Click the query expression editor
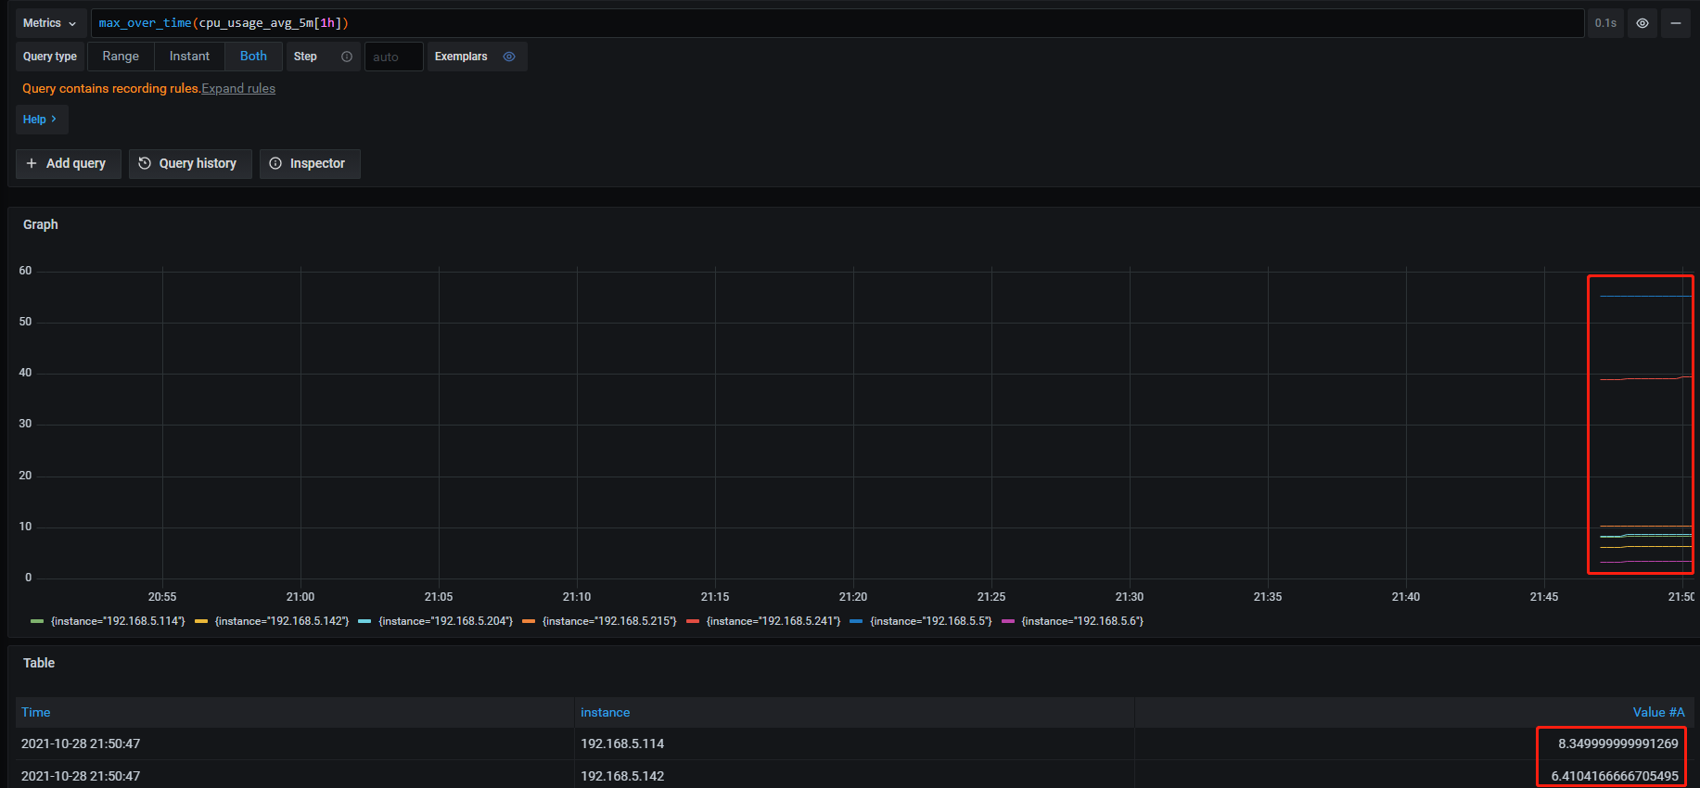This screenshot has width=1700, height=788. pyautogui.click(x=835, y=23)
